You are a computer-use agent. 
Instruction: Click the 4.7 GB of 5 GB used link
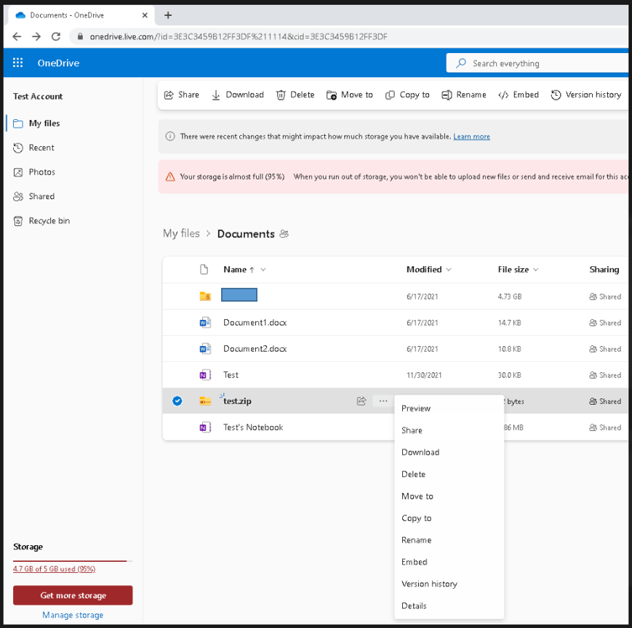(55, 569)
